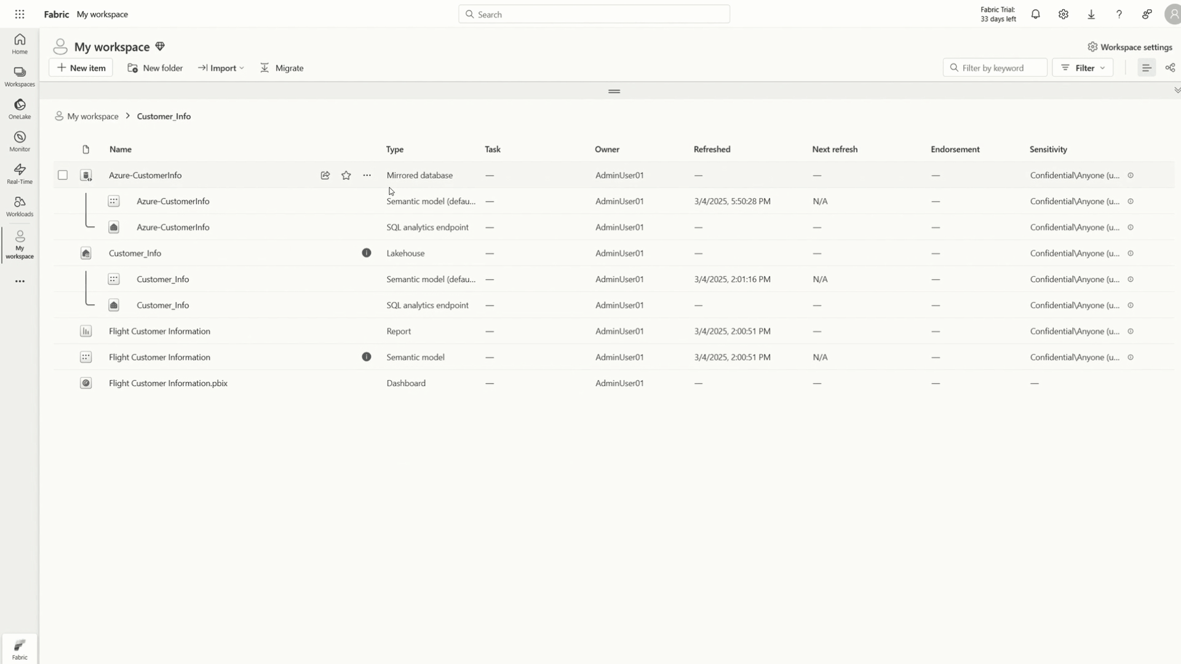Open the Filter dropdown
Image resolution: width=1181 pixels, height=664 pixels.
[x=1083, y=68]
